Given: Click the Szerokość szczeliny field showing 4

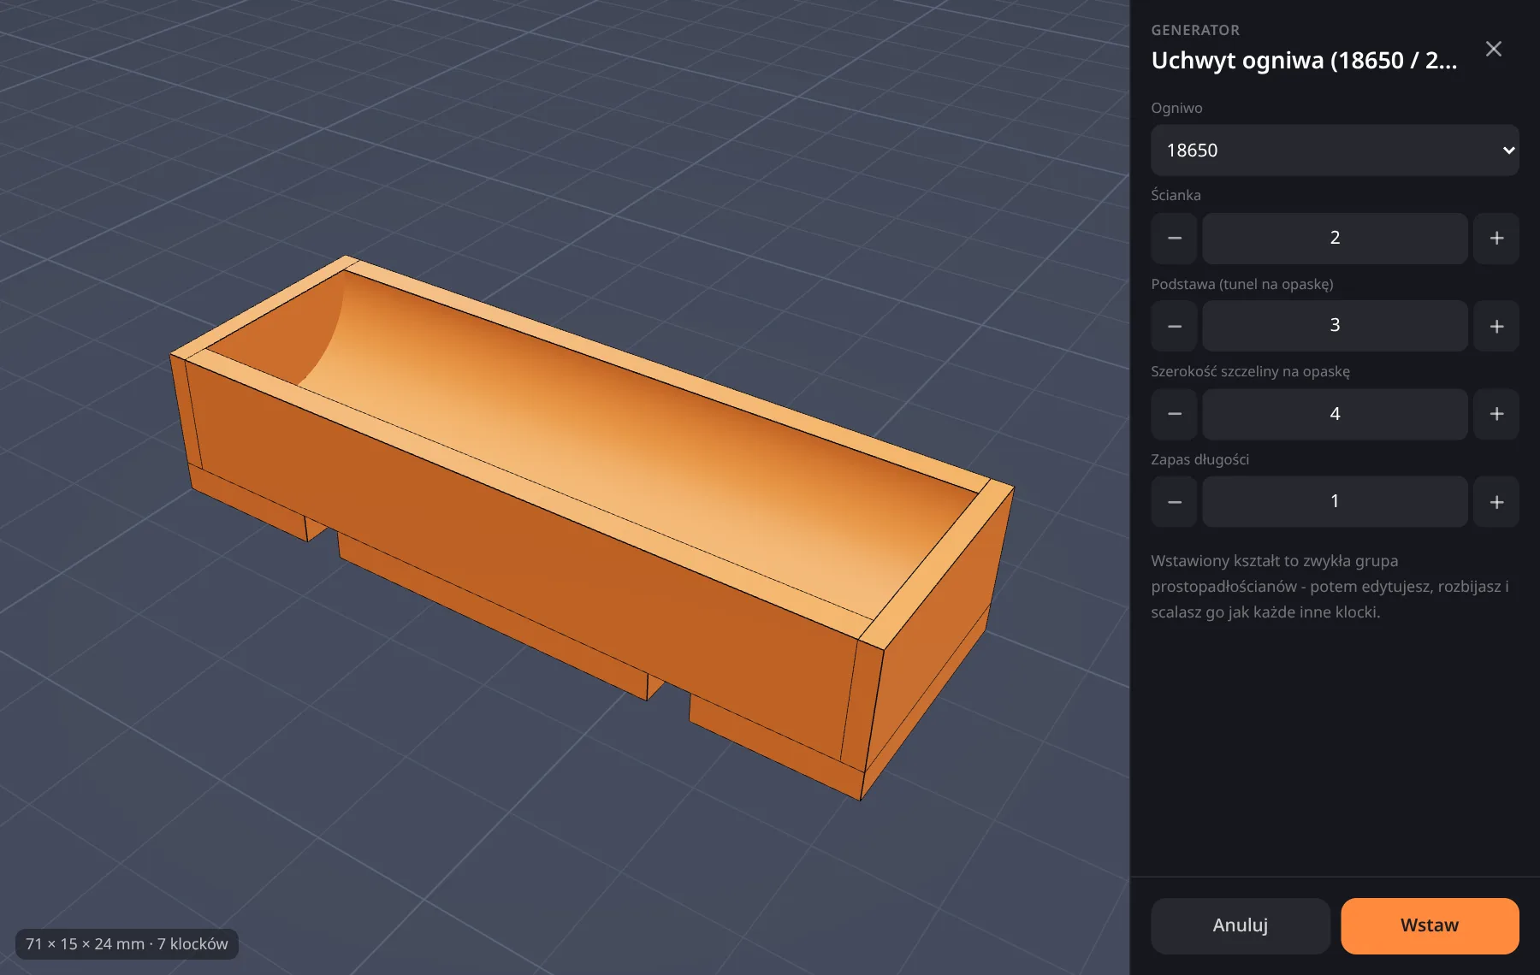Looking at the screenshot, I should [x=1335, y=414].
